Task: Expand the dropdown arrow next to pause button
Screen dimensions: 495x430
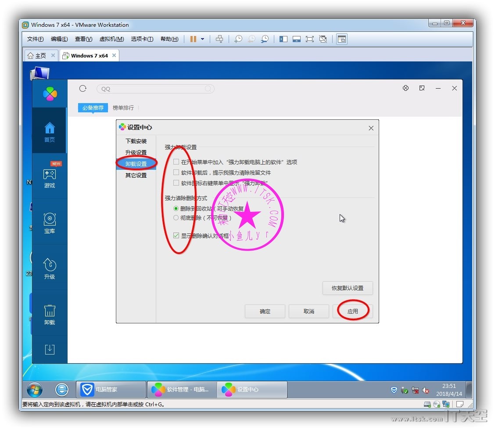Action: click(x=202, y=39)
